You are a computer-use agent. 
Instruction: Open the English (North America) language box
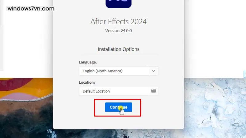point(114,71)
